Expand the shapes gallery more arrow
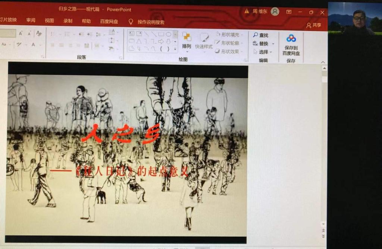The image size is (382, 249). [175, 49]
